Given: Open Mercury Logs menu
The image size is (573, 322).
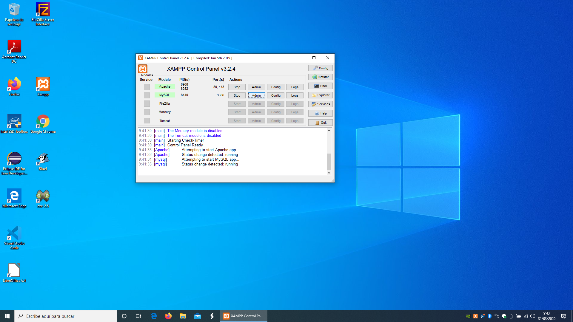Looking at the screenshot, I should point(295,112).
